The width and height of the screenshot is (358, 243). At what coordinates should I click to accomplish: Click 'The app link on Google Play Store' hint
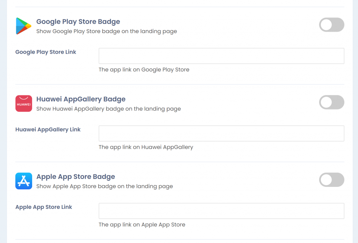pyautogui.click(x=144, y=69)
